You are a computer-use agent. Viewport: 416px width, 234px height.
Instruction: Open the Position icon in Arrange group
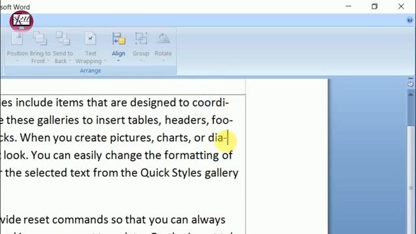(17, 38)
